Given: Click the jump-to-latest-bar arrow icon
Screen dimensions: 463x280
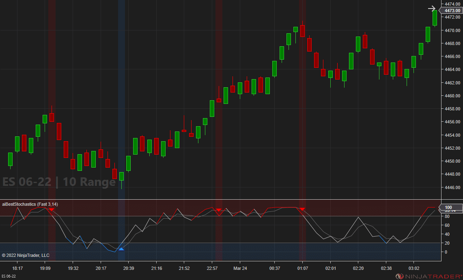Looking at the screenshot, I should [431, 8].
